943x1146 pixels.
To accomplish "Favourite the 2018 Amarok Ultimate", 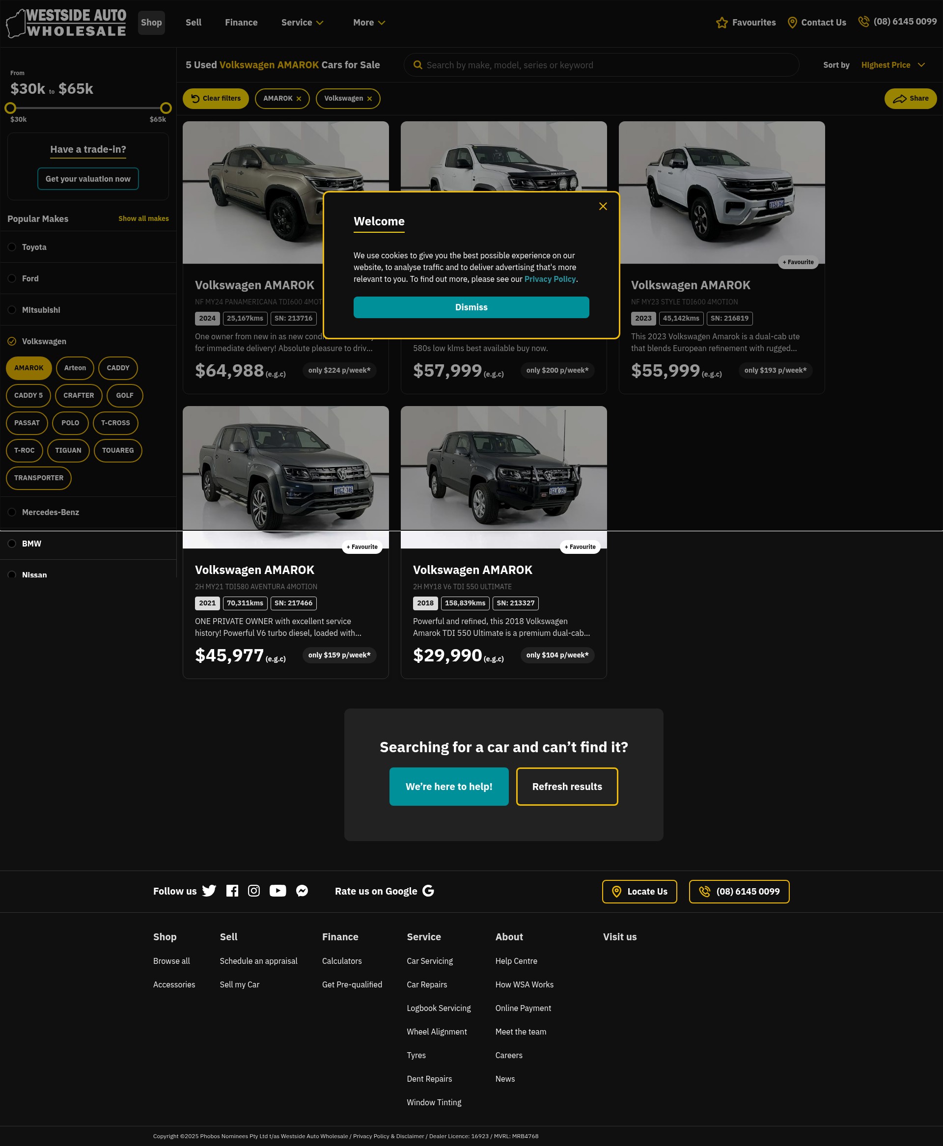I will point(580,547).
